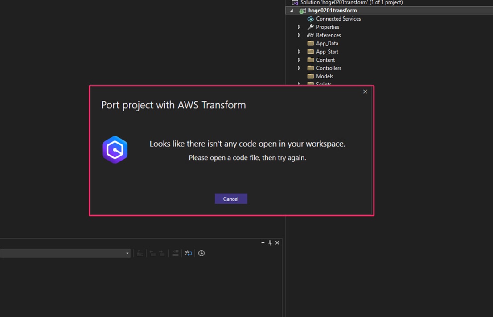Select the Models folder

[324, 76]
